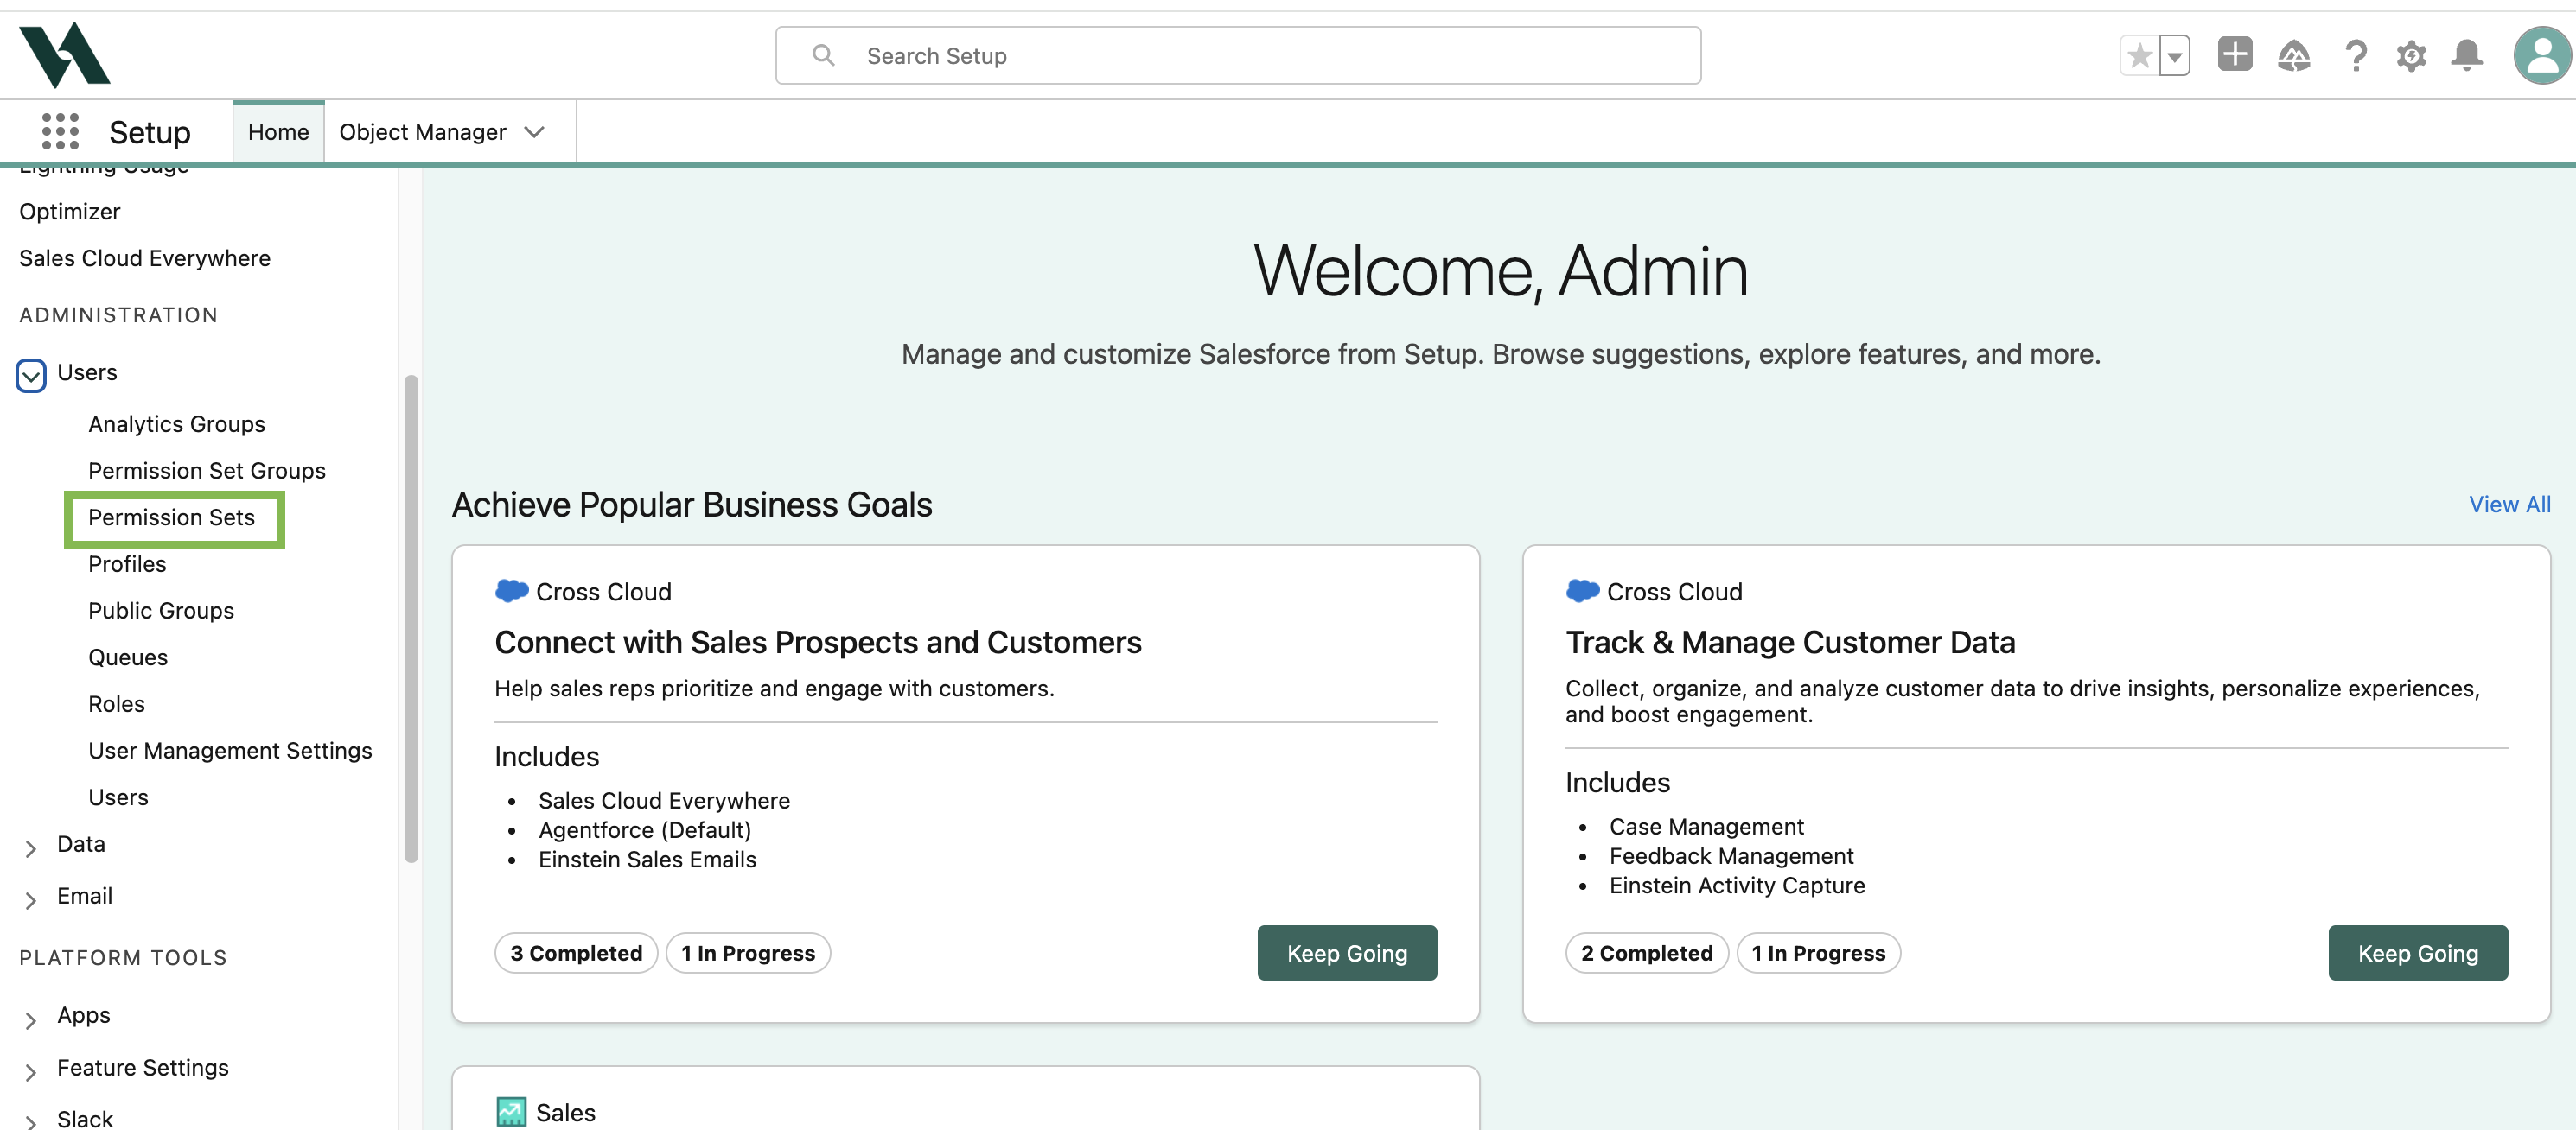This screenshot has height=1130, width=2576.
Task: Focus the Search Setup field
Action: pos(1238,55)
